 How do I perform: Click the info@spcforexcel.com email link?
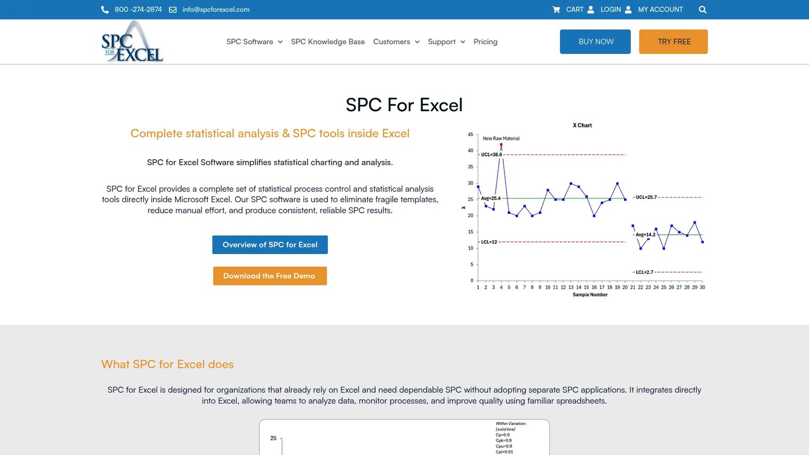(216, 10)
